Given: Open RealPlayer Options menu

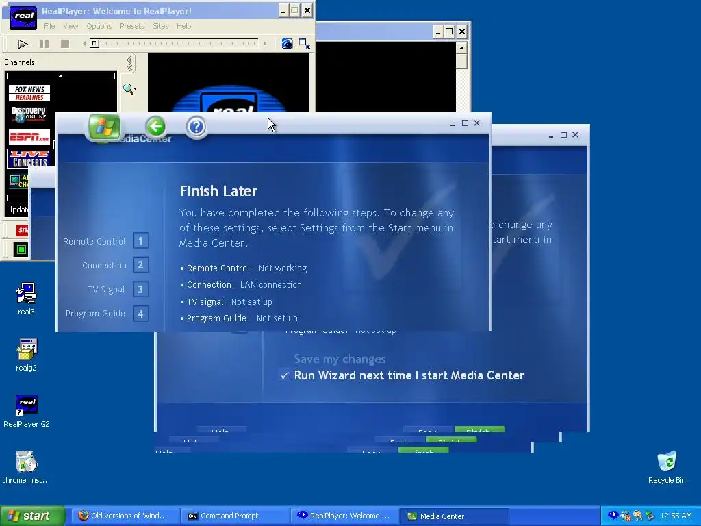Looking at the screenshot, I should (99, 26).
